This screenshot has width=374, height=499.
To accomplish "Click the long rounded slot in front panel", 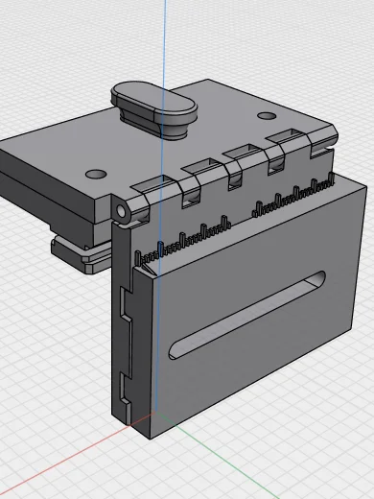I will pyautogui.click(x=247, y=315).
